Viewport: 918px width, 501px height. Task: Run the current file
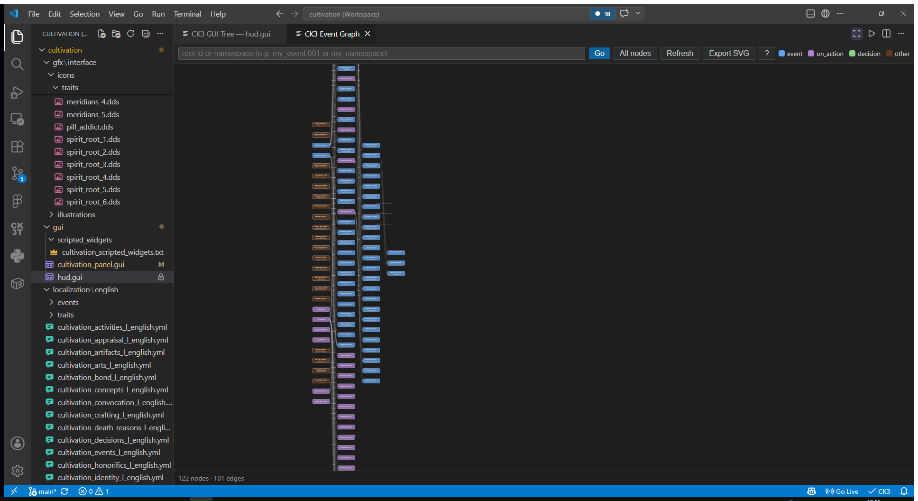[x=872, y=34]
